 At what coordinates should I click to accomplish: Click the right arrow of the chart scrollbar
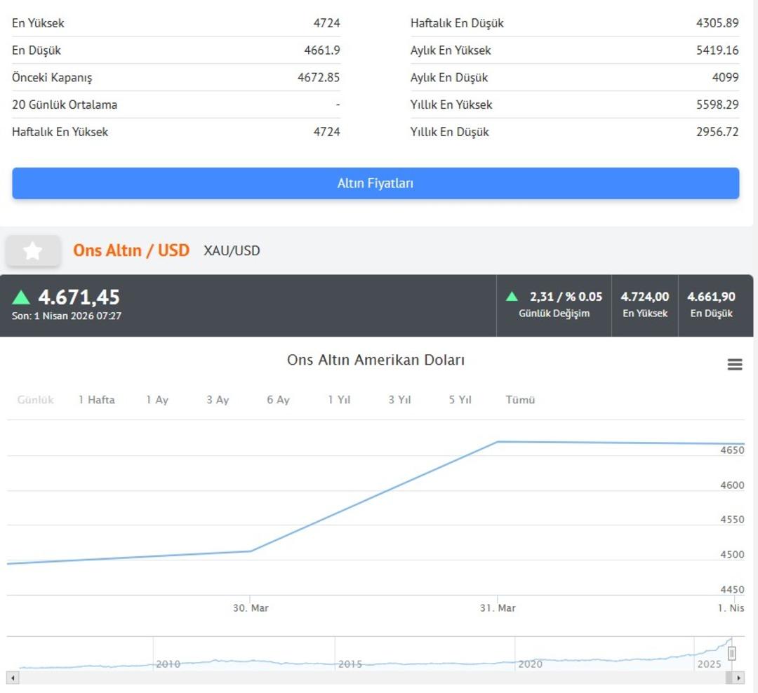[x=738, y=678]
